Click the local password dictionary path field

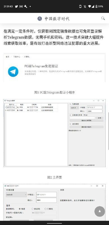[82, 118]
